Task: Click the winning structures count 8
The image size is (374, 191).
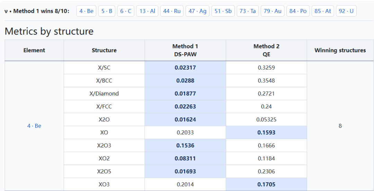Action: click(340, 126)
